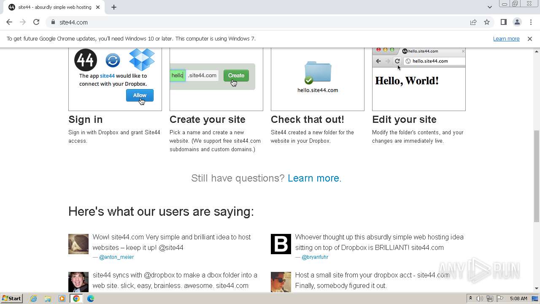Open the site information padlock icon

[x=53, y=22]
